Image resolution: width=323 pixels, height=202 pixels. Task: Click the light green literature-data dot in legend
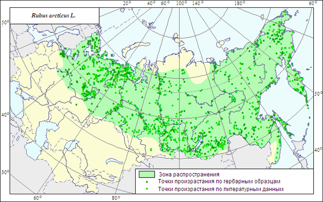pos(147,189)
